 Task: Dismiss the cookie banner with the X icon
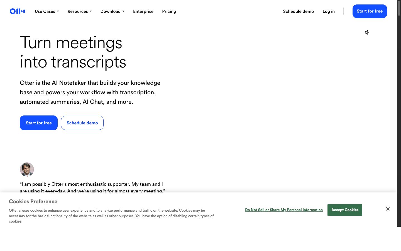tap(388, 209)
